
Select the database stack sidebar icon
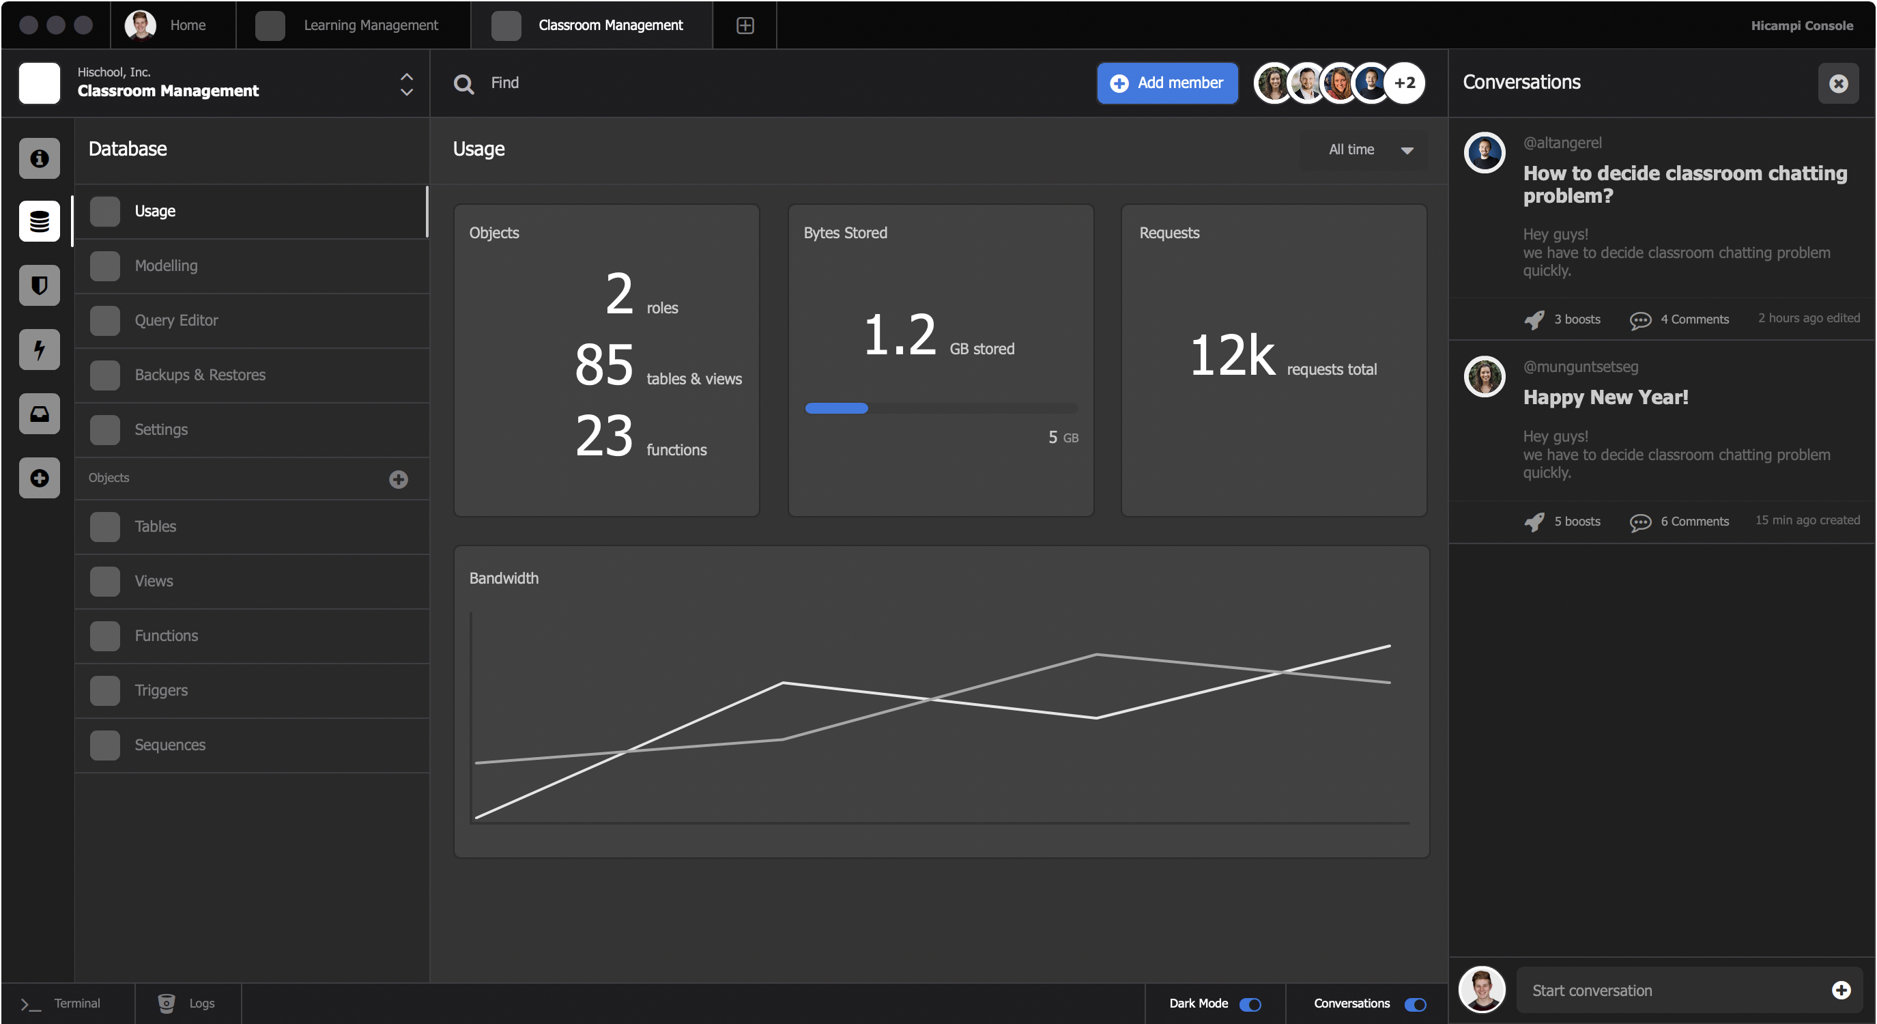tap(40, 221)
